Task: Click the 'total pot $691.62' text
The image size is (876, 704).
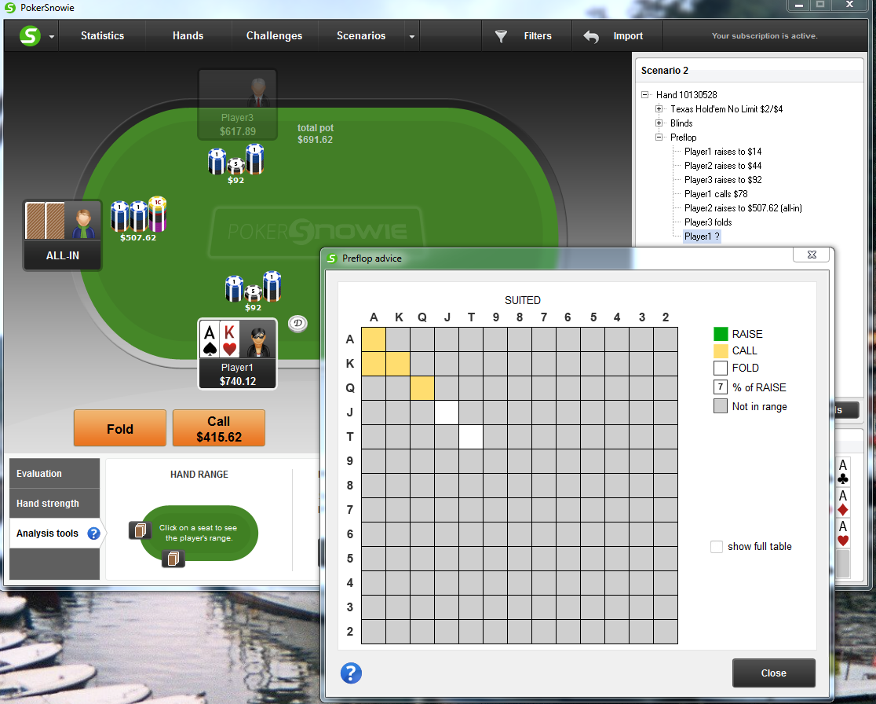Action: click(x=315, y=134)
